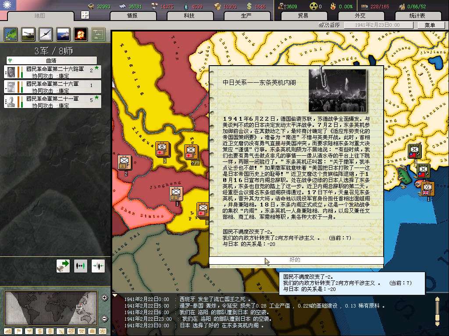This screenshot has width=449, height=336.
Task: Select unit 國民革命軍第二十六路軍
Action: (53, 72)
